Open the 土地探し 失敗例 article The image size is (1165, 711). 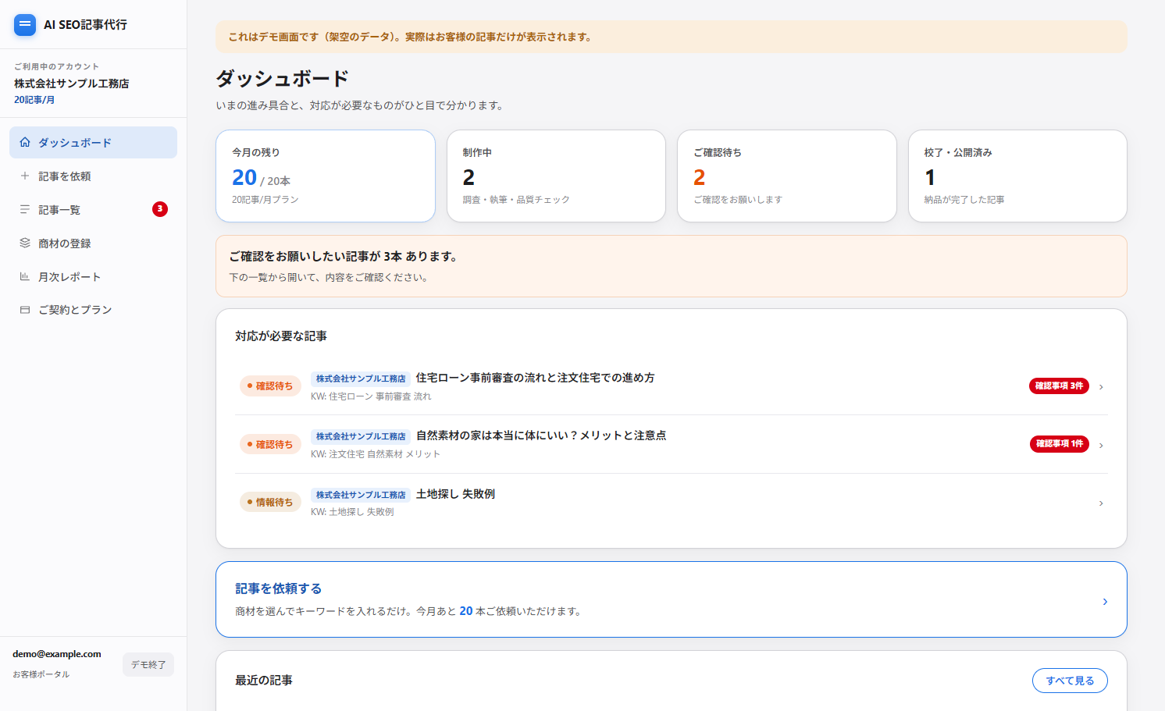point(455,494)
